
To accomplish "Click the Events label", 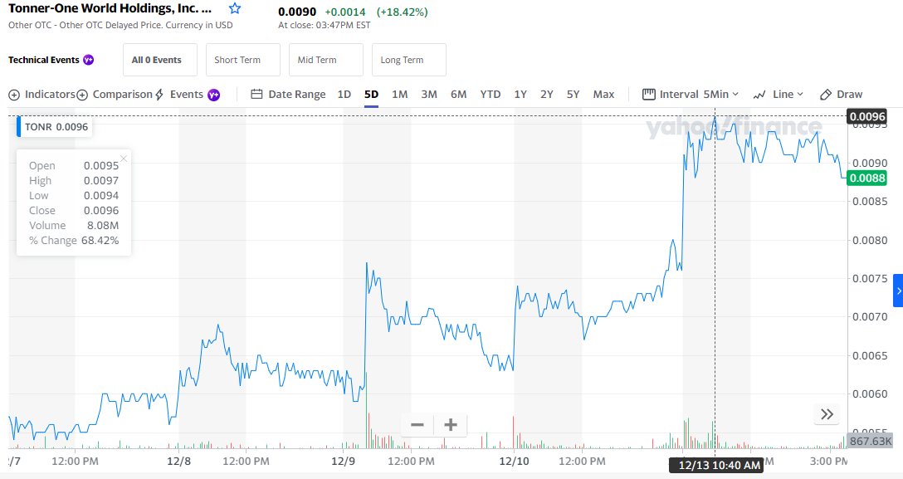I will pyautogui.click(x=187, y=95).
